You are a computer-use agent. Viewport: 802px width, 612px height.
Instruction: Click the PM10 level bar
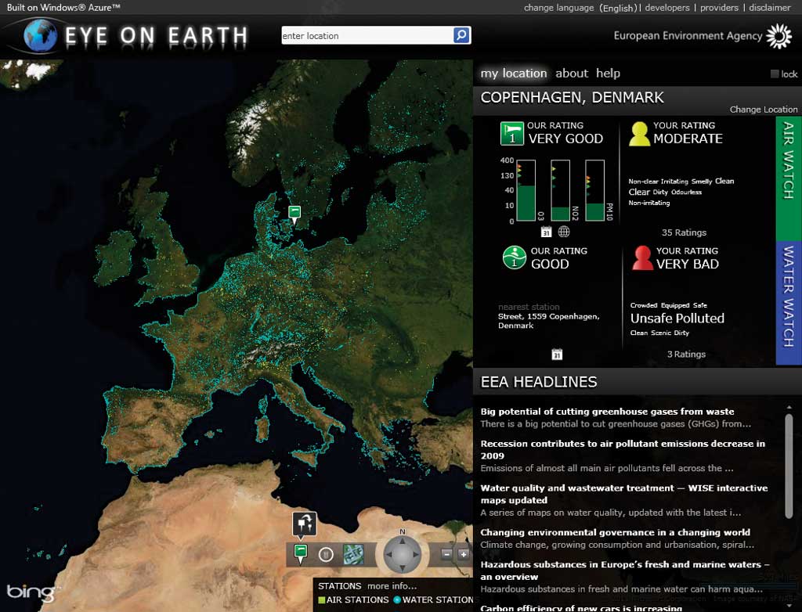[x=595, y=191]
